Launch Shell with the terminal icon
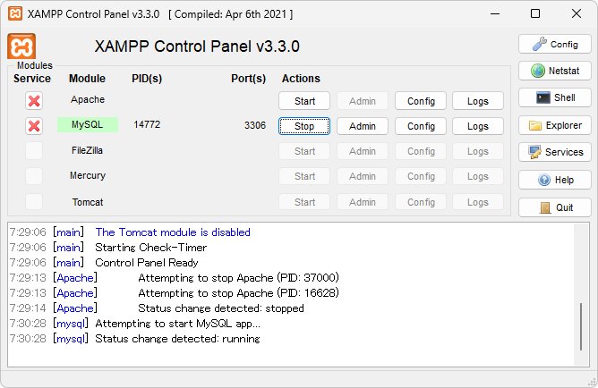The image size is (598, 388). (x=555, y=97)
